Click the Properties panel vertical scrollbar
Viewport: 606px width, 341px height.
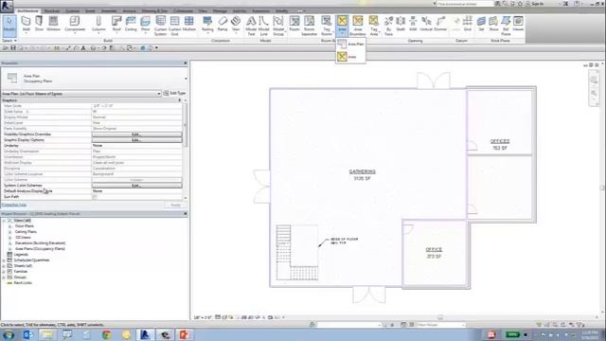point(185,126)
